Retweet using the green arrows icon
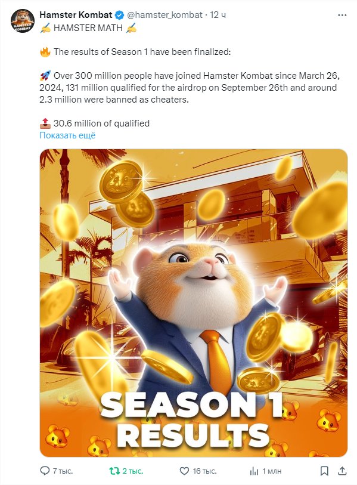The image size is (357, 485). pos(114,471)
